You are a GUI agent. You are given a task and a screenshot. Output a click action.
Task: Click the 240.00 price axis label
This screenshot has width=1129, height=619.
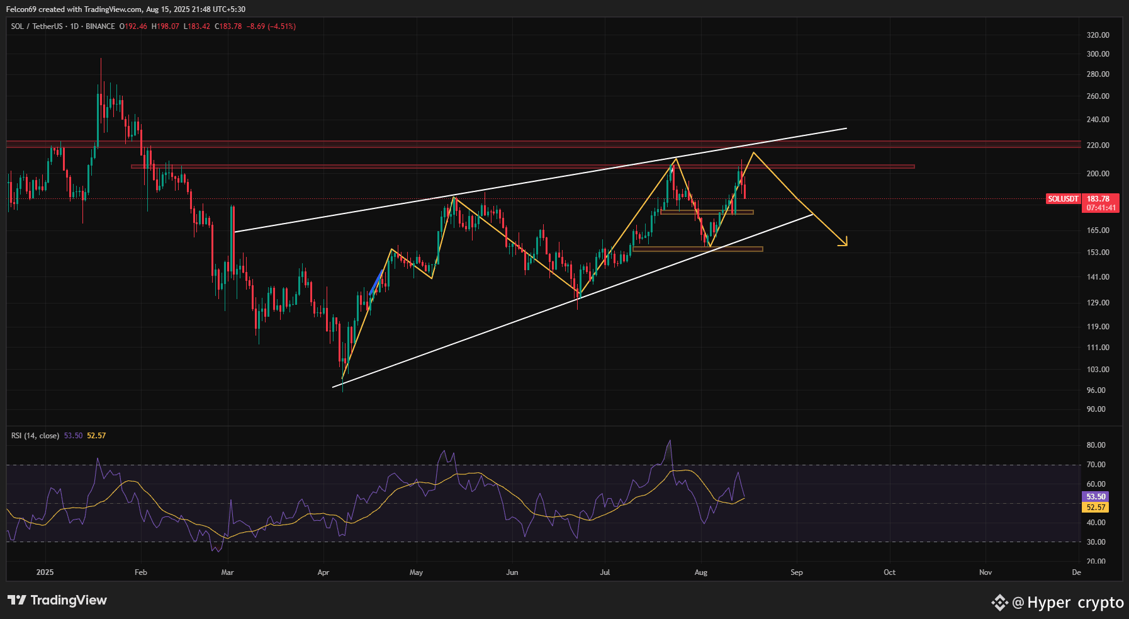(x=1098, y=120)
